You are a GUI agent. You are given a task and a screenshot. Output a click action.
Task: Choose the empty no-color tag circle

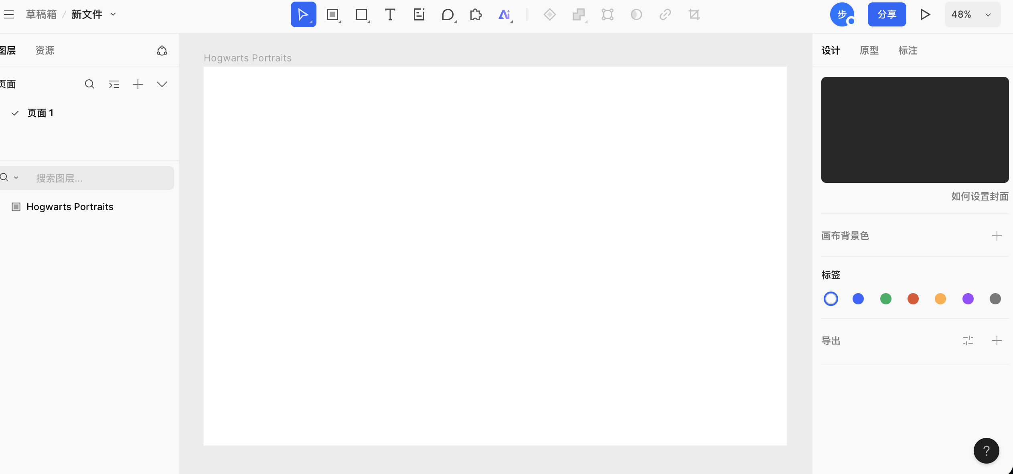(x=831, y=299)
